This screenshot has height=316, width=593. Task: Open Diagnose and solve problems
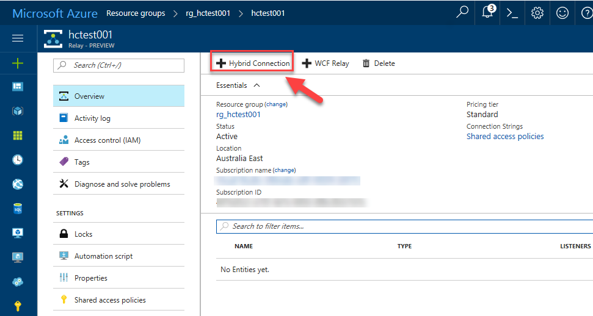click(x=122, y=184)
